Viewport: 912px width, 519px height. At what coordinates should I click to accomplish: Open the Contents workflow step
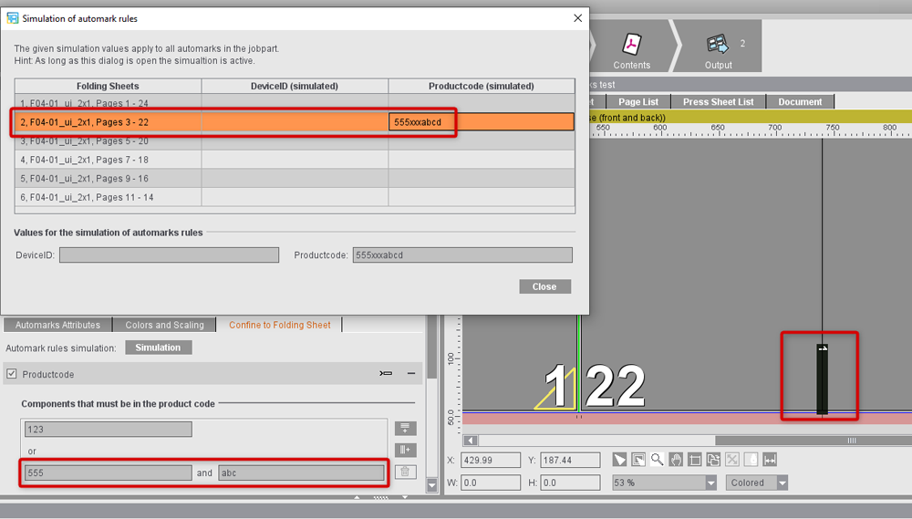pyautogui.click(x=631, y=50)
